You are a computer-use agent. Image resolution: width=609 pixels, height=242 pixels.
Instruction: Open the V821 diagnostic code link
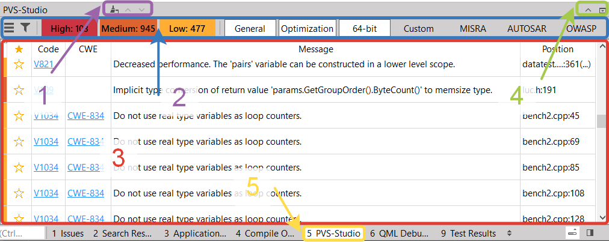(x=41, y=64)
